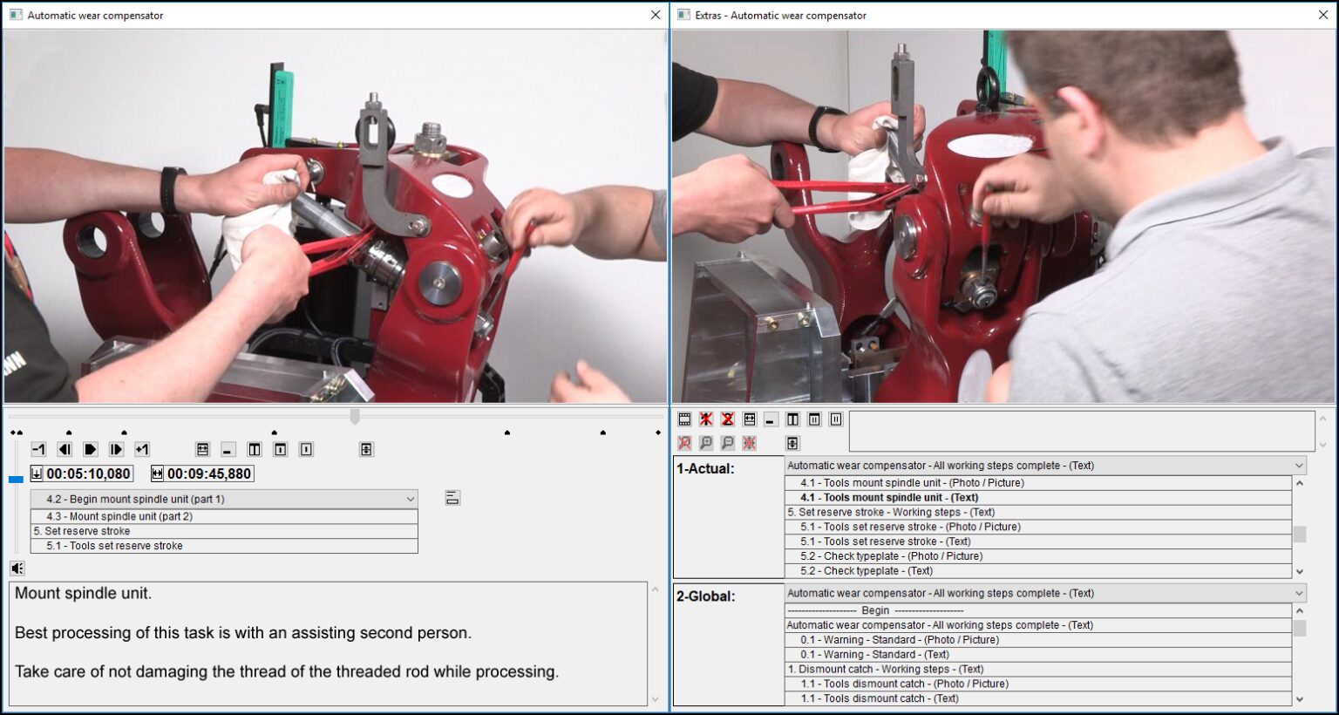Viewport: 1339px width, 715px height.
Task: Select the -1 jump back icon
Action: (x=38, y=449)
